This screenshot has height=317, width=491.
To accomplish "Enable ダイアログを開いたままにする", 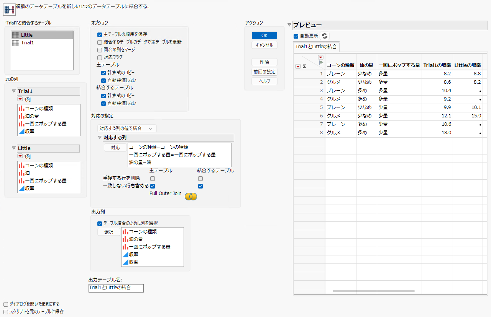I will pyautogui.click(x=6, y=304).
